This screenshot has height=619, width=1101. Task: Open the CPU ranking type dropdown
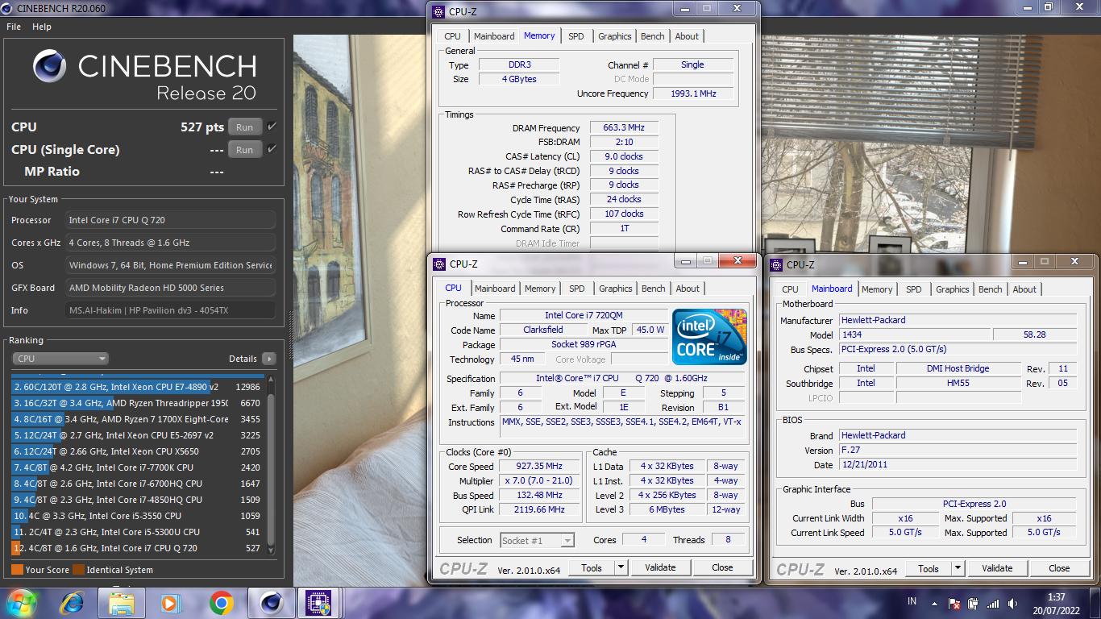pos(60,359)
